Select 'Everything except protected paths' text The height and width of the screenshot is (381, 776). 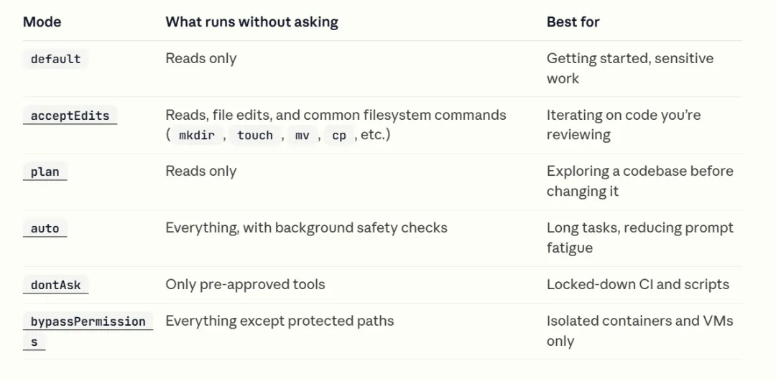(x=280, y=321)
